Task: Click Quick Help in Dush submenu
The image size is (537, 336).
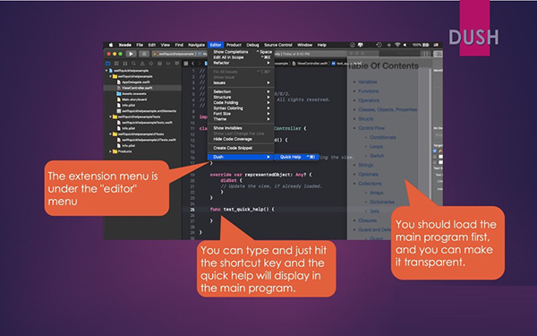Action: [x=297, y=157]
